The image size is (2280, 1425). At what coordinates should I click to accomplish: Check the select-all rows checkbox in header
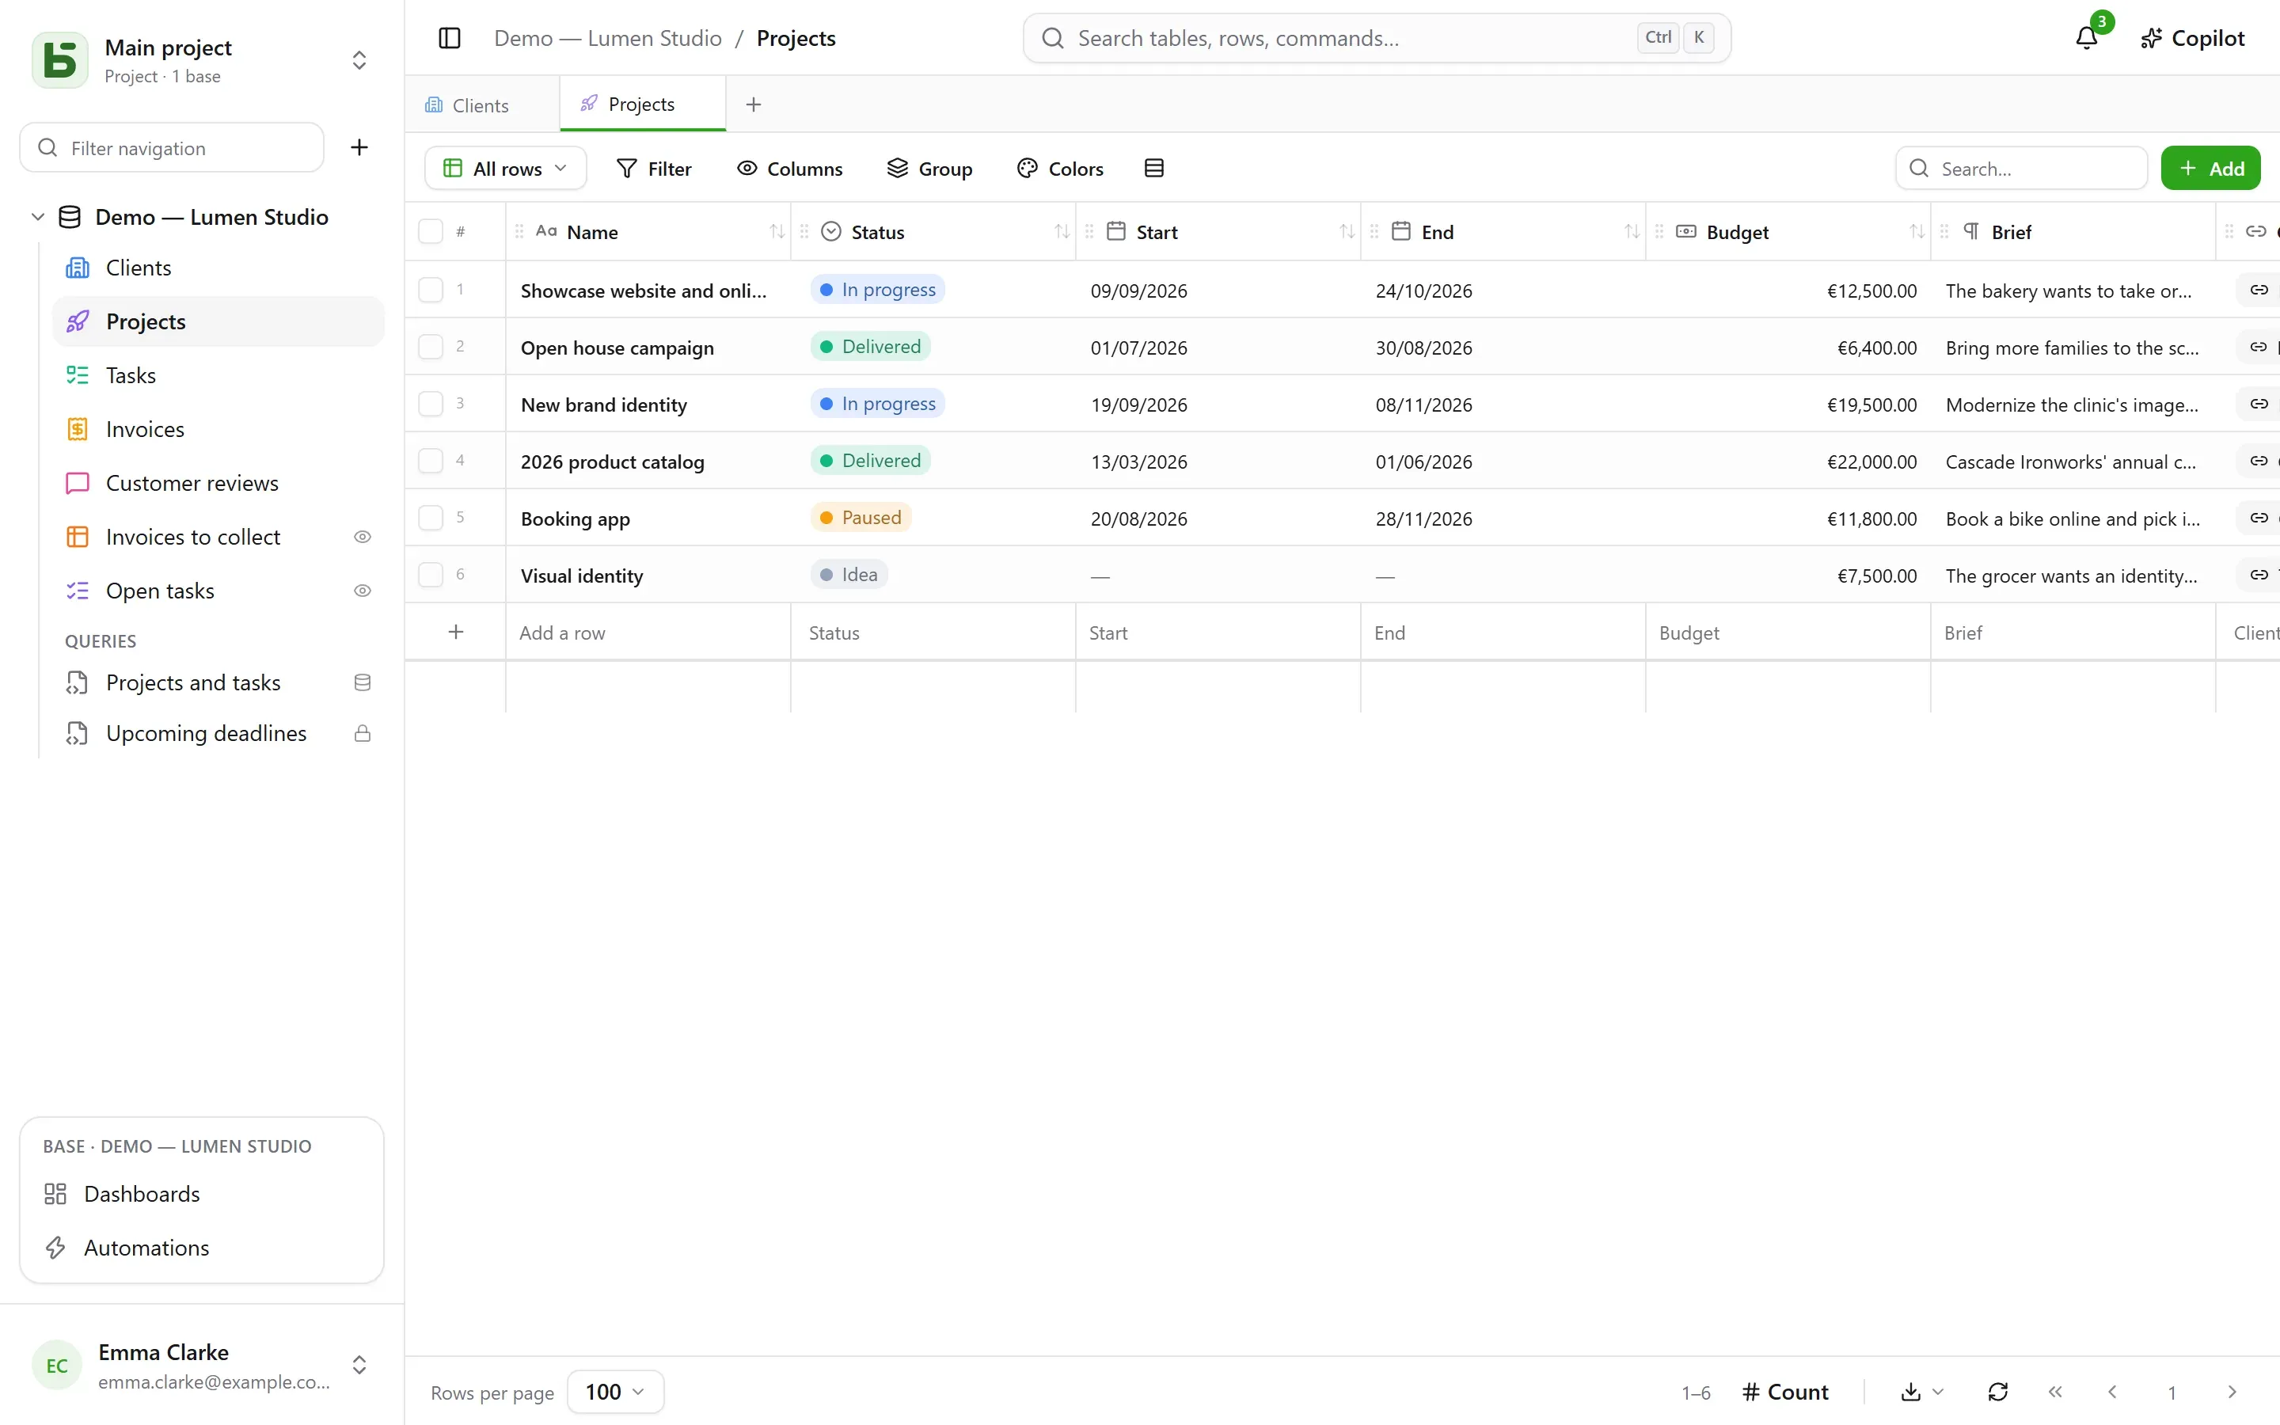431,232
